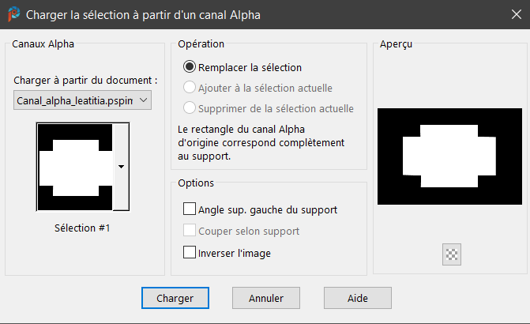The image size is (530, 324).
Task: Toggle the checkerboard preview icon under Aperçu
Action: point(452,254)
